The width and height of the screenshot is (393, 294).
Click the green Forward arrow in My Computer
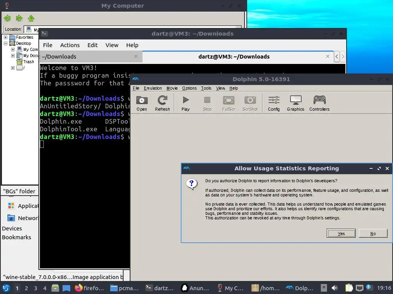(x=19, y=18)
